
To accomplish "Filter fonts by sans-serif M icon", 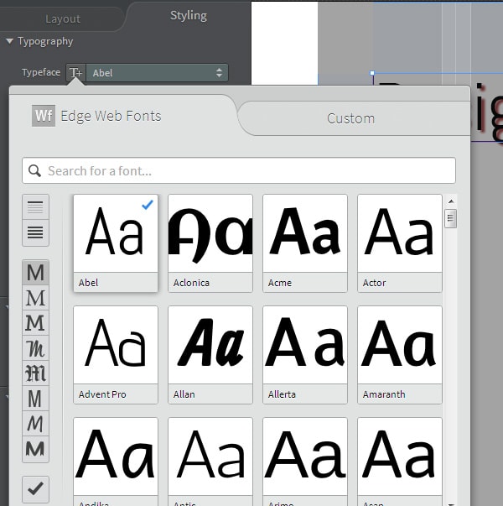I will [35, 273].
